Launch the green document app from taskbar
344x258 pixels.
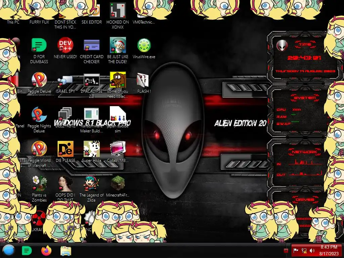pyautogui.click(x=27, y=251)
